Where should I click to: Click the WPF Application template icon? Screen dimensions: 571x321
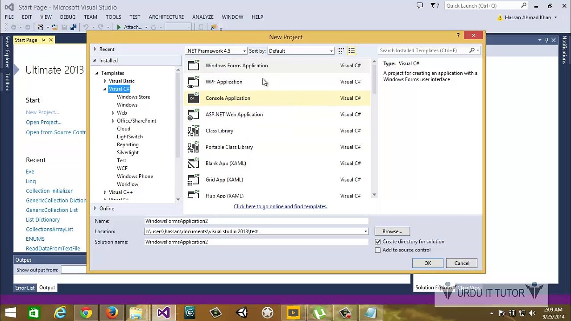click(x=194, y=82)
